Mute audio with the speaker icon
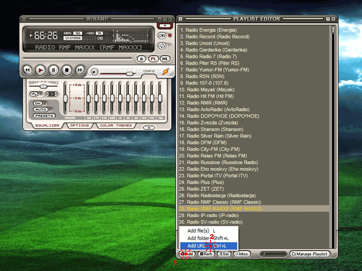This screenshot has height=271, width=362. pos(95,72)
